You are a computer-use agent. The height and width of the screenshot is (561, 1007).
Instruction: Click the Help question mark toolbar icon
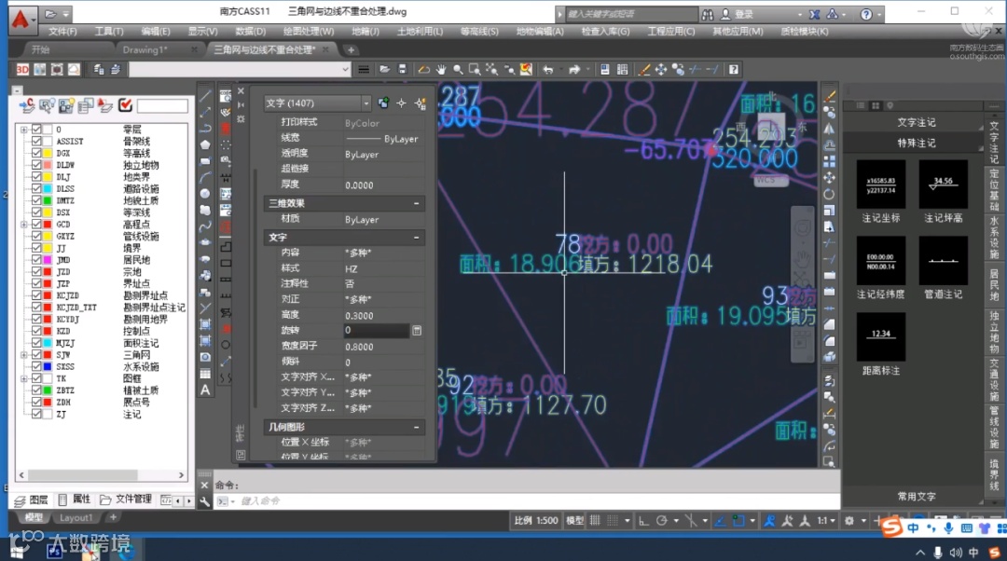pyautogui.click(x=734, y=70)
